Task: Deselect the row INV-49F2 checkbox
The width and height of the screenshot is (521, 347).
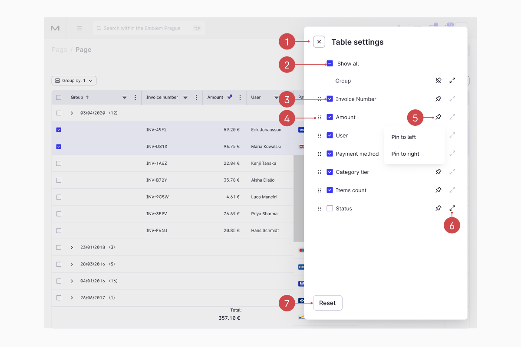Action: (59, 130)
